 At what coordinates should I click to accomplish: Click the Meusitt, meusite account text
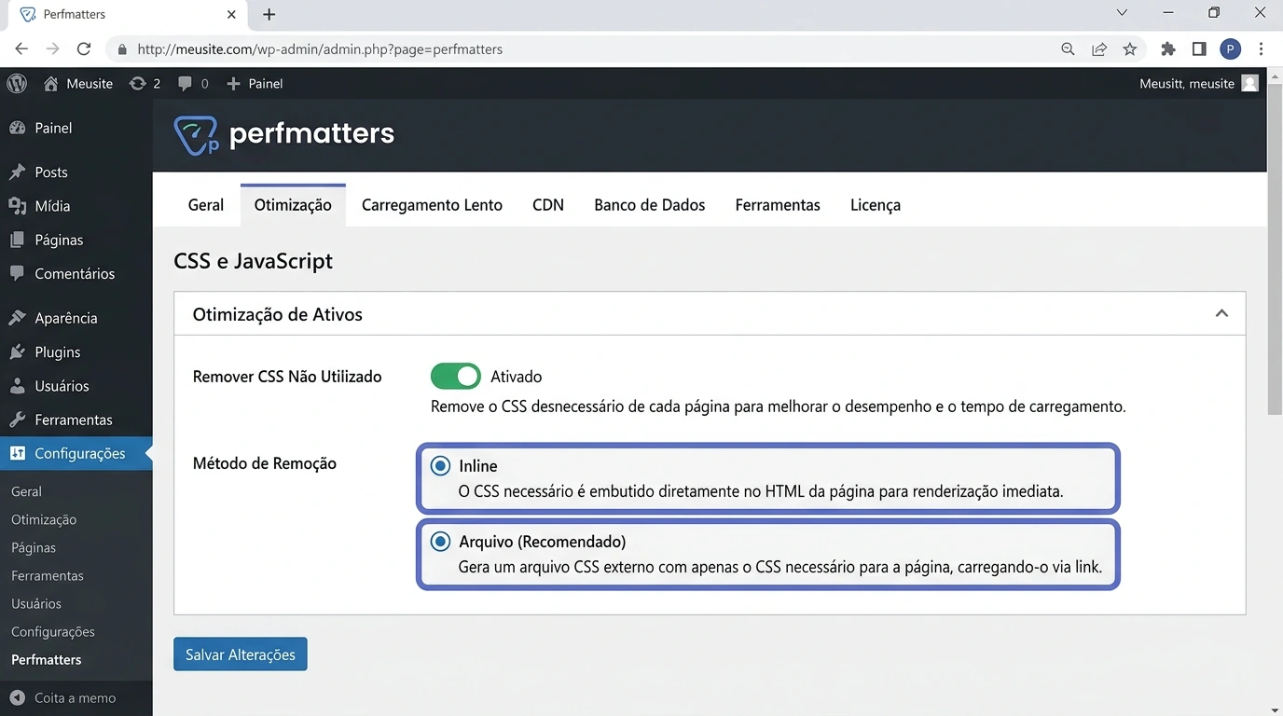pyautogui.click(x=1186, y=83)
